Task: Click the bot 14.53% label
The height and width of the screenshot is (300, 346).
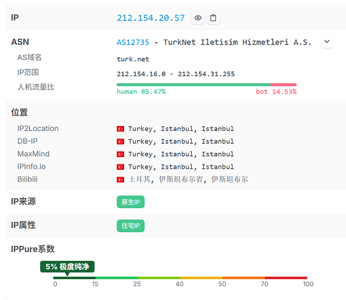Action: pos(276,92)
